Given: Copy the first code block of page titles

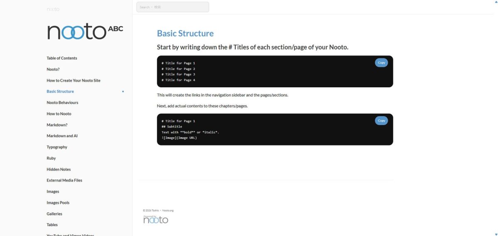Looking at the screenshot, I should [x=381, y=63].
